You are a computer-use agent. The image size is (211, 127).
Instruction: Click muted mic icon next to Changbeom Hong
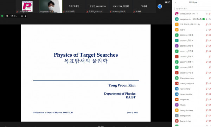click(x=210, y=78)
